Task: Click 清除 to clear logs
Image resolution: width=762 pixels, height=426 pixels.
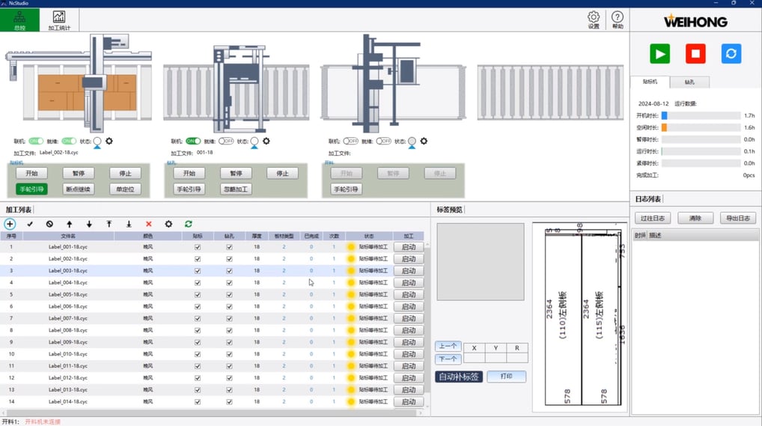Action: [695, 219]
